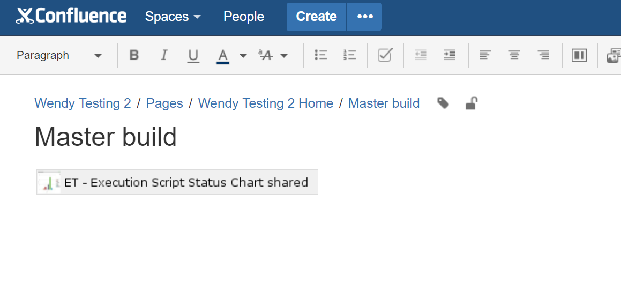
Task: Toggle bold formatting
Action: [x=134, y=55]
